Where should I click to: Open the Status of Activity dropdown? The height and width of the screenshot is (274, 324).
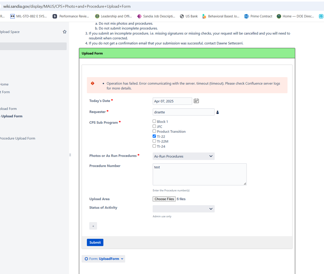pyautogui.click(x=184, y=209)
